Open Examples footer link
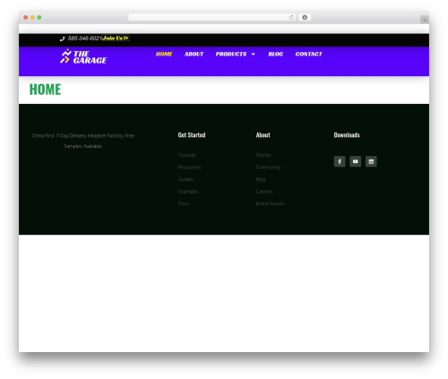Viewport: 448px width, 379px height. point(188,192)
